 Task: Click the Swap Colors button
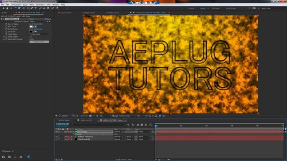[x=39, y=42]
